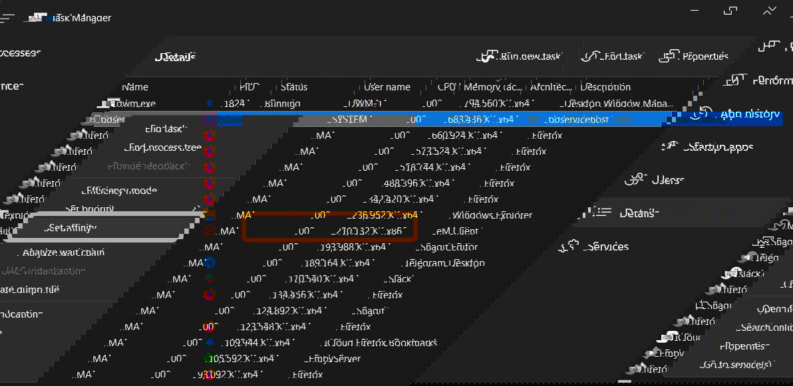Choose End process tree in context menu
Image resolution: width=793 pixels, height=386 pixels.
pyautogui.click(x=166, y=147)
